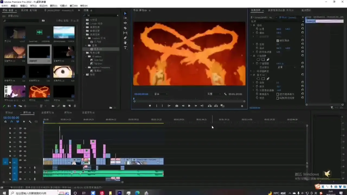Click the Add Marker button in Program monitor
The height and width of the screenshot is (195, 347).
[x=150, y=106]
